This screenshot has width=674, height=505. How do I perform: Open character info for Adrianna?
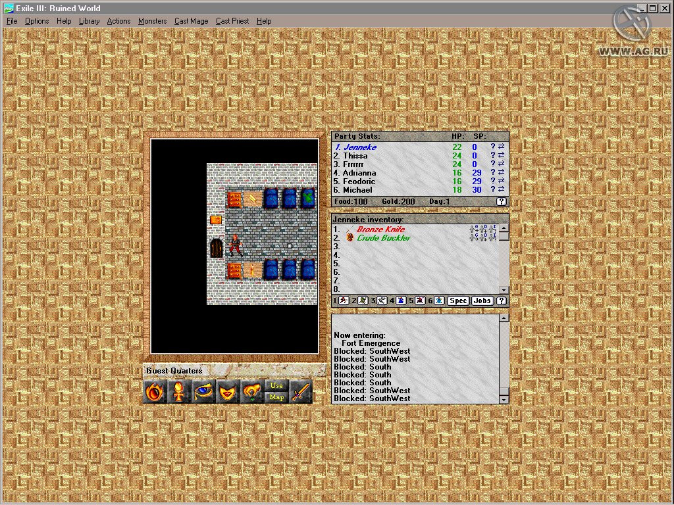493,173
